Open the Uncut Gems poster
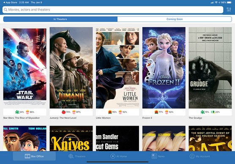Screen dimensions: 235x164 (x=117, y=138)
